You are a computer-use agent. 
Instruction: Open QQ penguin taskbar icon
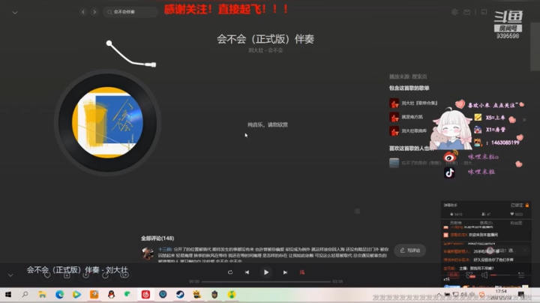pyautogui.click(x=111, y=295)
